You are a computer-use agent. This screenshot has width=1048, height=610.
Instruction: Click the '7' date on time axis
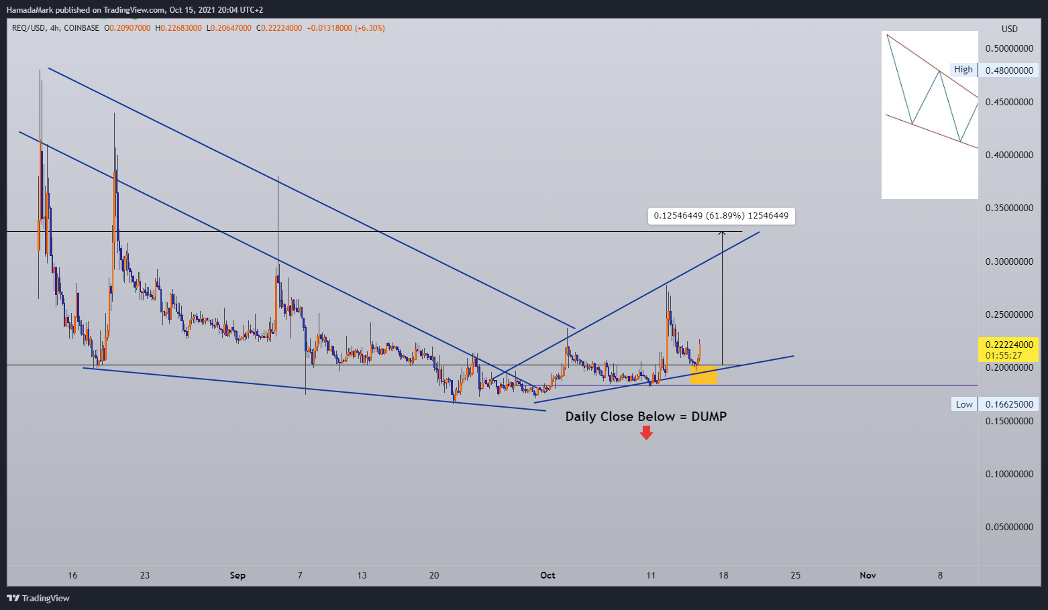coord(300,575)
